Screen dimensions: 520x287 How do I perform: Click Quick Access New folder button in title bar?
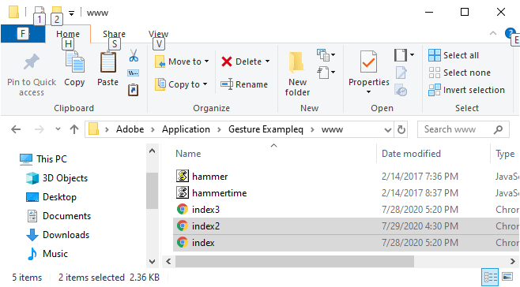tap(57, 12)
